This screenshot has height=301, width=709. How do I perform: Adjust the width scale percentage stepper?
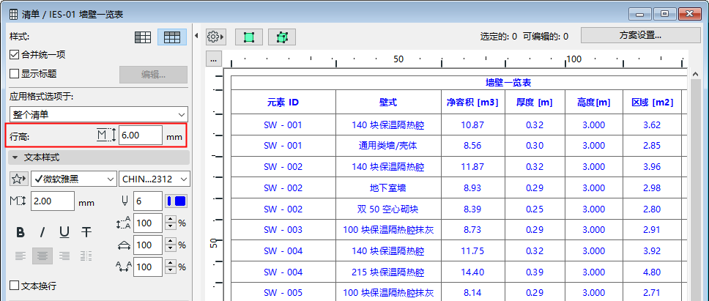pos(170,245)
